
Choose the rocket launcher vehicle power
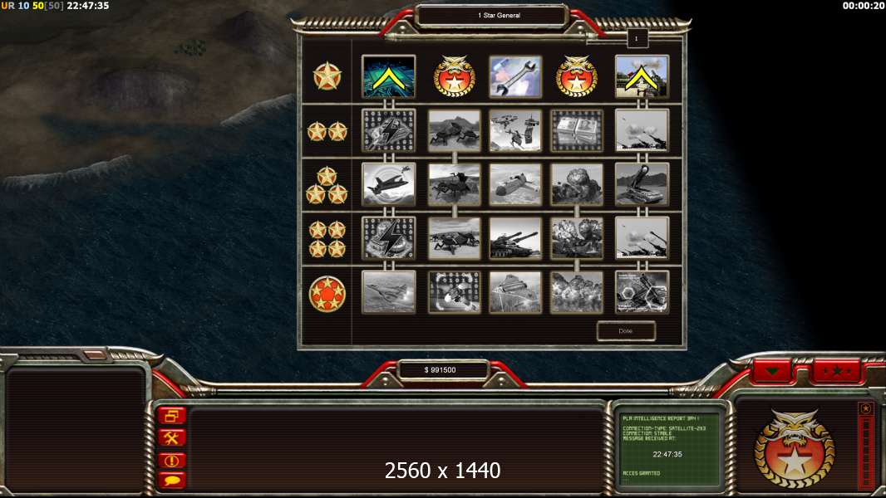click(642, 184)
